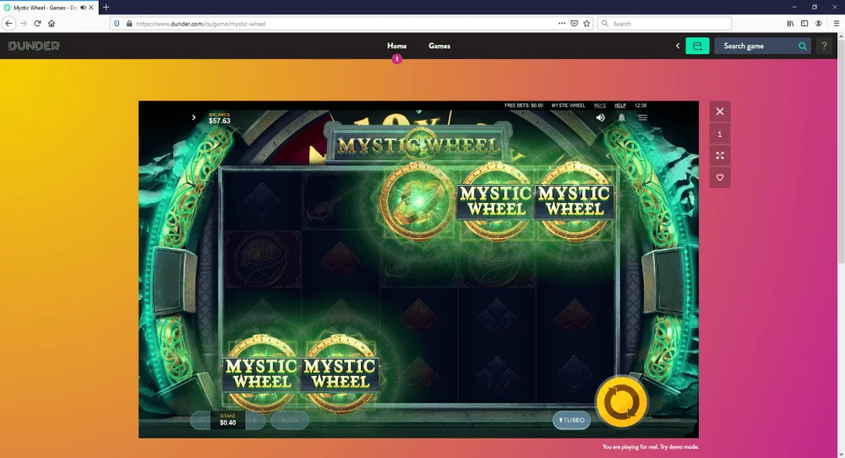Spin the reels with the yellow spin button
Viewport: 845px width, 458px height.
(x=621, y=402)
